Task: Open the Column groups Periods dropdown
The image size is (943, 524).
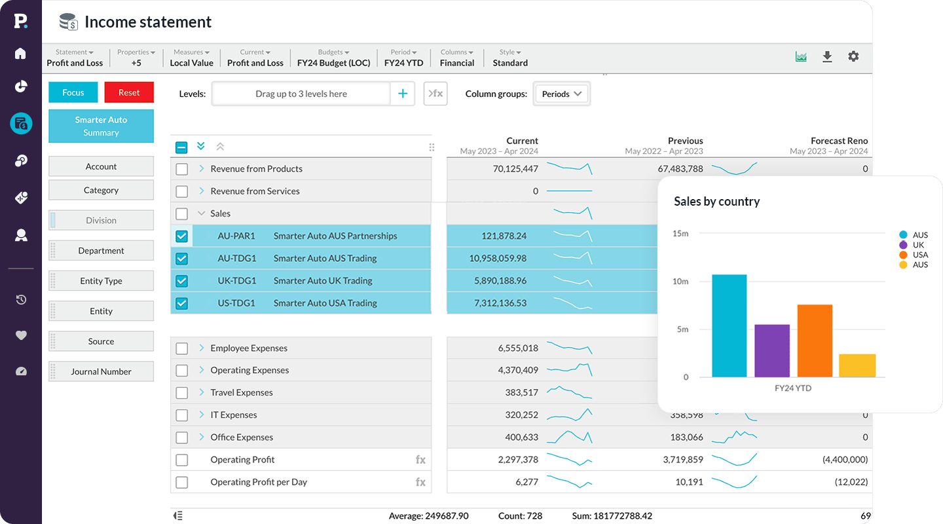Action: coord(562,94)
